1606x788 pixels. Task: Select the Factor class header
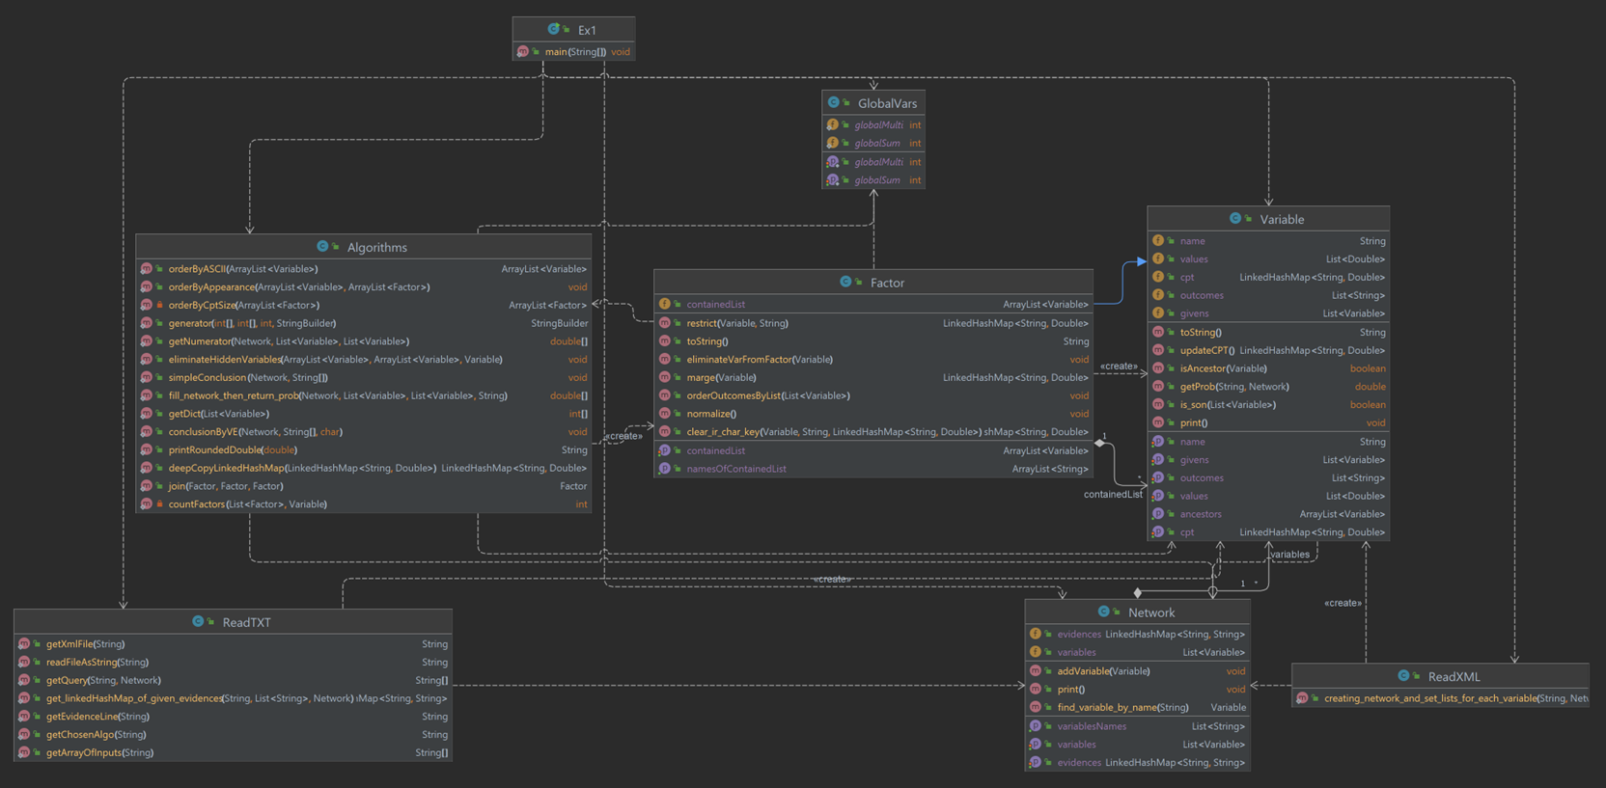[873, 283]
